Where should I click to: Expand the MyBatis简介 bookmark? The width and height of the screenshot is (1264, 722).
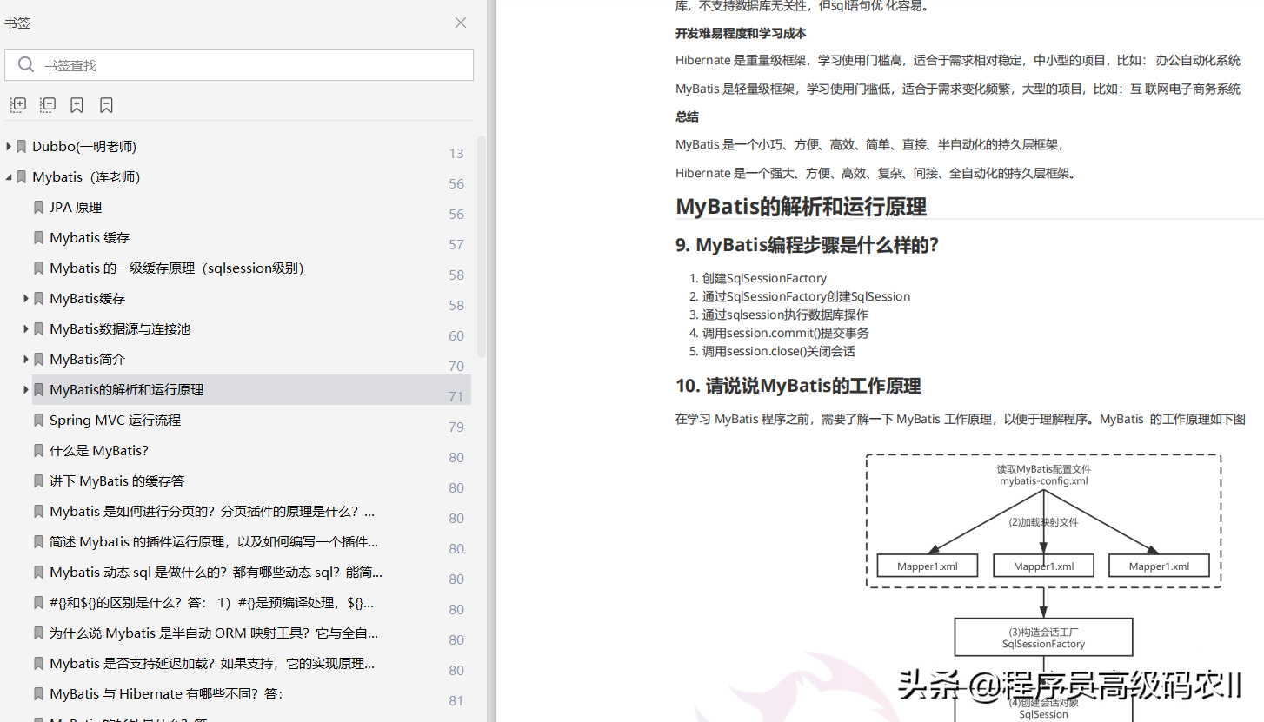[x=26, y=360]
